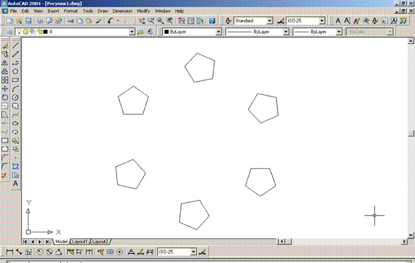Image resolution: width=415 pixels, height=263 pixels.
Task: Open the top ISO-25 dimension style dropdown
Action: point(322,21)
